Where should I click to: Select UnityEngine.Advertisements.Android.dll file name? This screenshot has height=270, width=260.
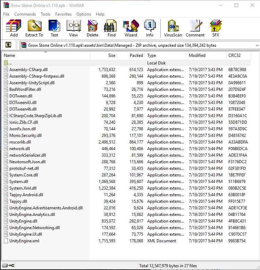coord(46,208)
